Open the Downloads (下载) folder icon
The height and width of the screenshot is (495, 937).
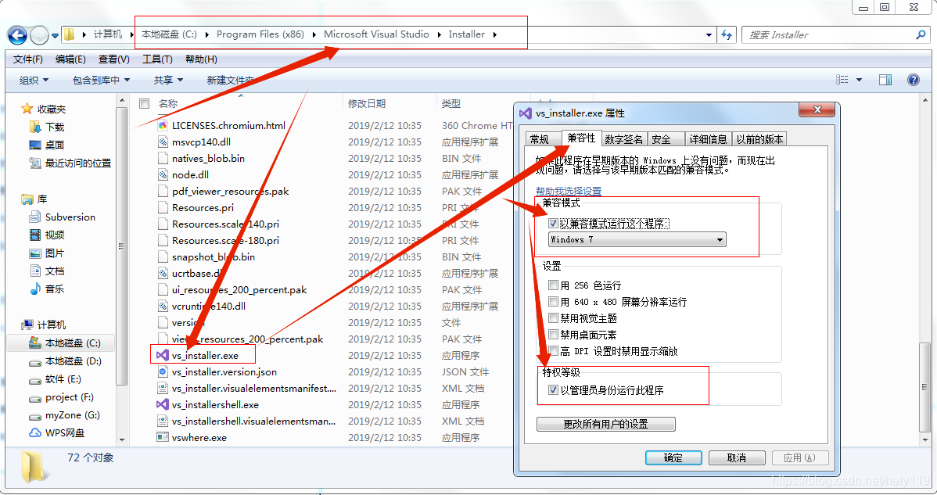click(x=35, y=127)
